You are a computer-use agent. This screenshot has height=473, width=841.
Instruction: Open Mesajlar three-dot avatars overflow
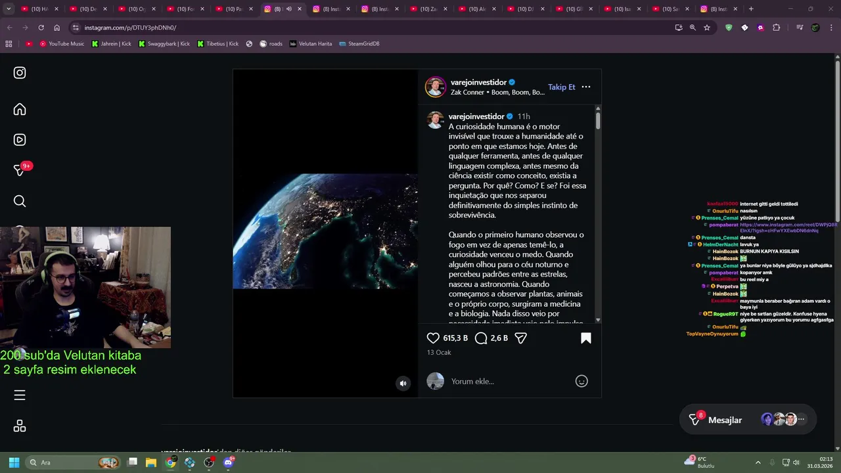tap(801, 419)
